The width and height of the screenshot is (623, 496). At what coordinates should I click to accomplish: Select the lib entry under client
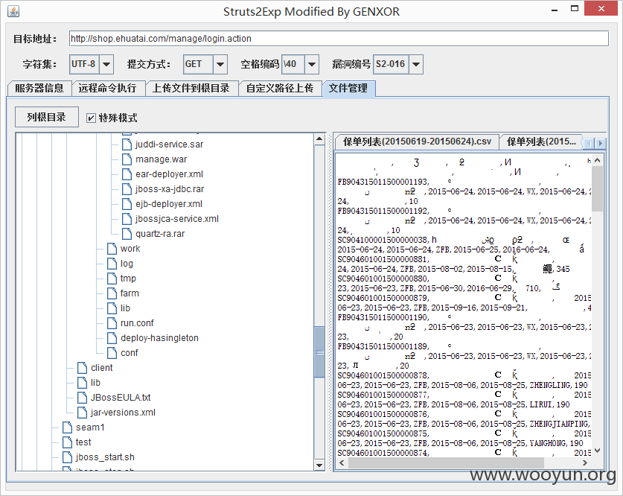(96, 383)
